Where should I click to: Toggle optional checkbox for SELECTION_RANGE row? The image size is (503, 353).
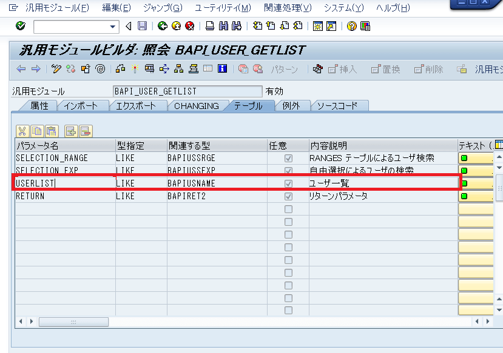coord(288,158)
